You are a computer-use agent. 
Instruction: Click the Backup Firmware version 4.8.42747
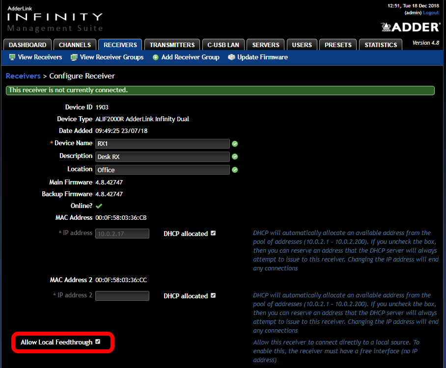tap(109, 194)
